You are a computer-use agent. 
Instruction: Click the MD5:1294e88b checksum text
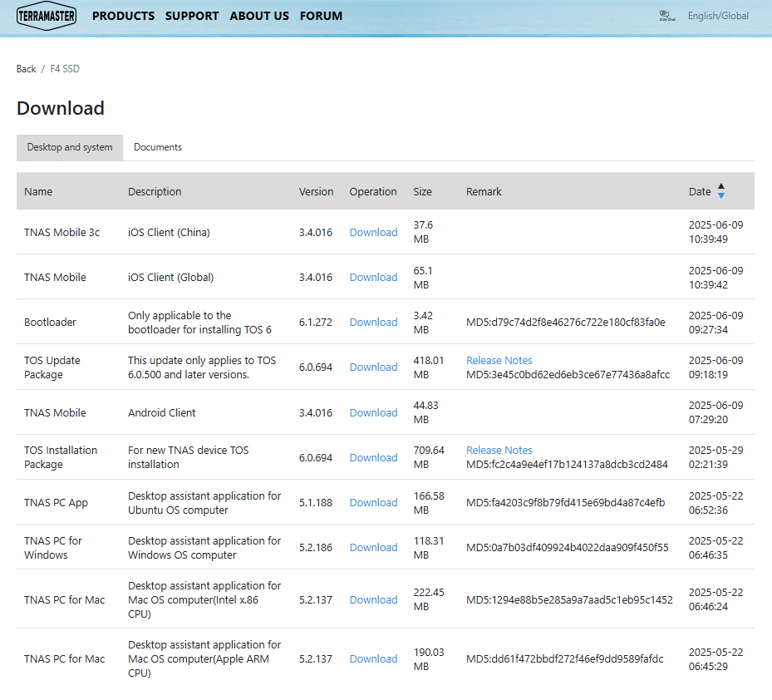click(x=569, y=600)
